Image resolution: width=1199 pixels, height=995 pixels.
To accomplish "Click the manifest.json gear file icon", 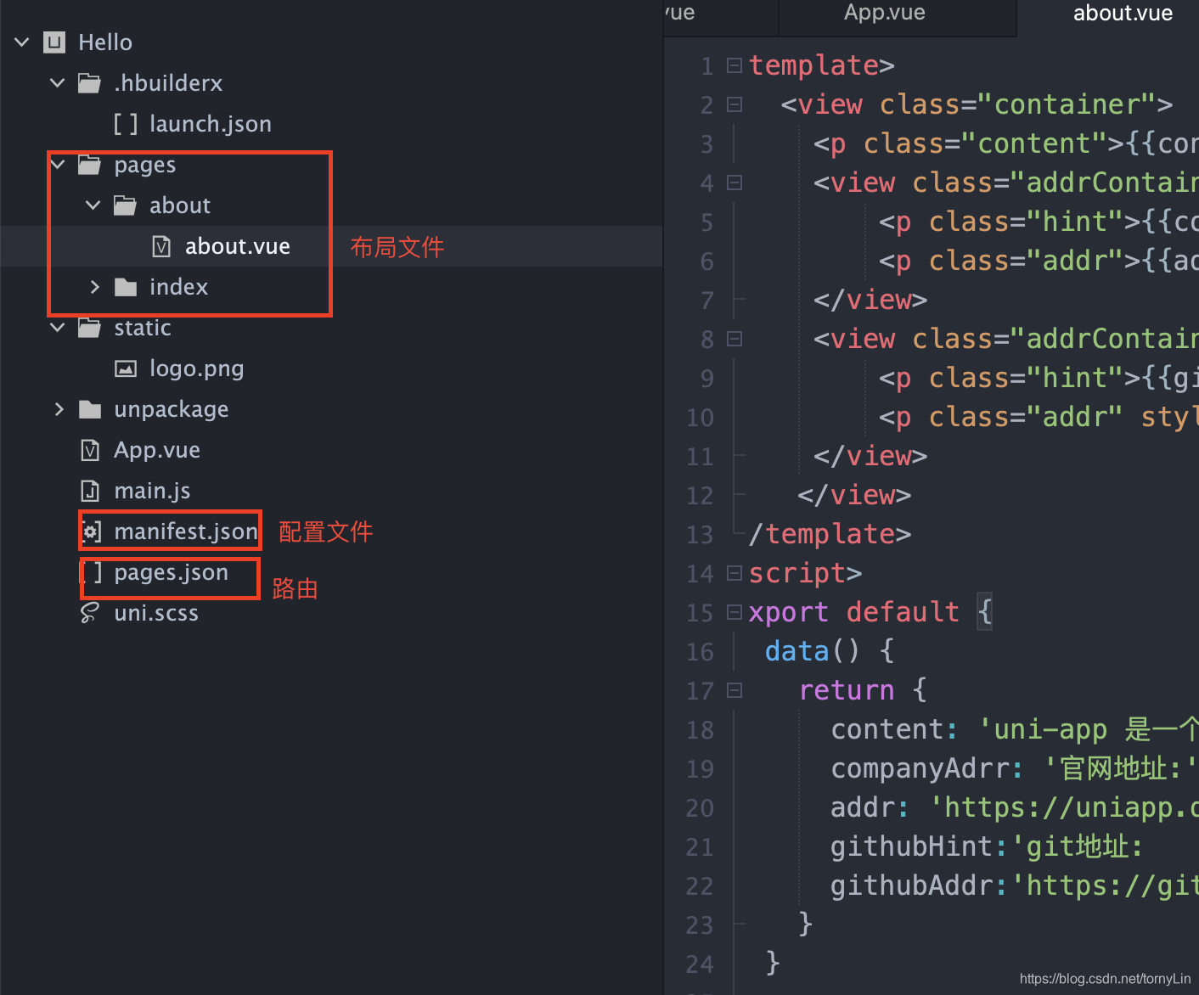I will pyautogui.click(x=91, y=531).
